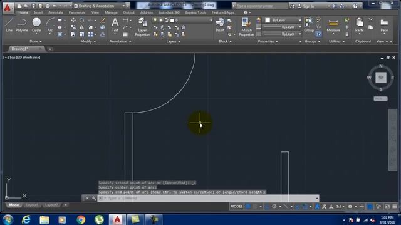The width and height of the screenshot is (401, 225).
Task: Add a new layout with plus button
Action: (x=65, y=205)
